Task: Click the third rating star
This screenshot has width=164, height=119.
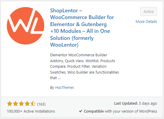Action: (x=21, y=104)
